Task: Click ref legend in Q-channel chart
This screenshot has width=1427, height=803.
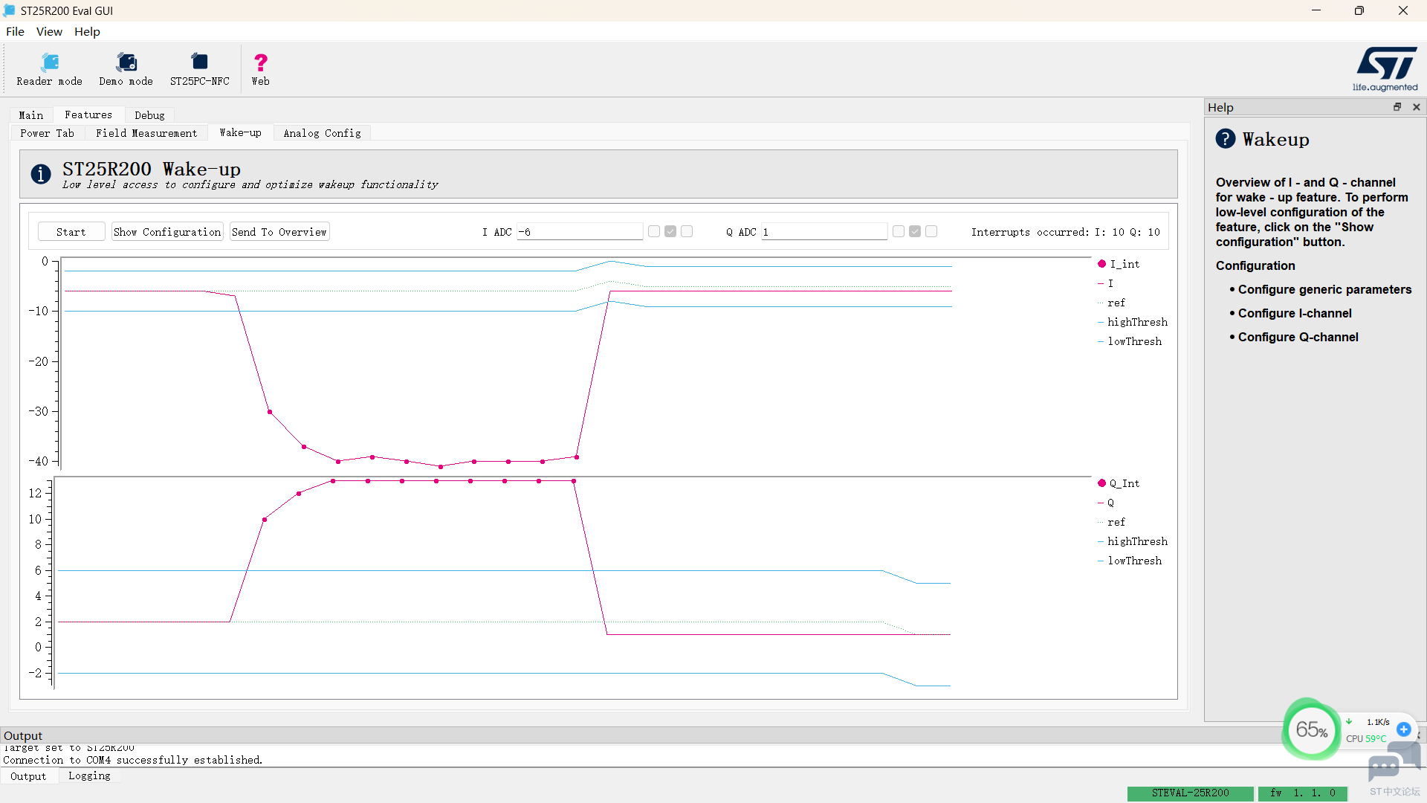Action: [1112, 522]
